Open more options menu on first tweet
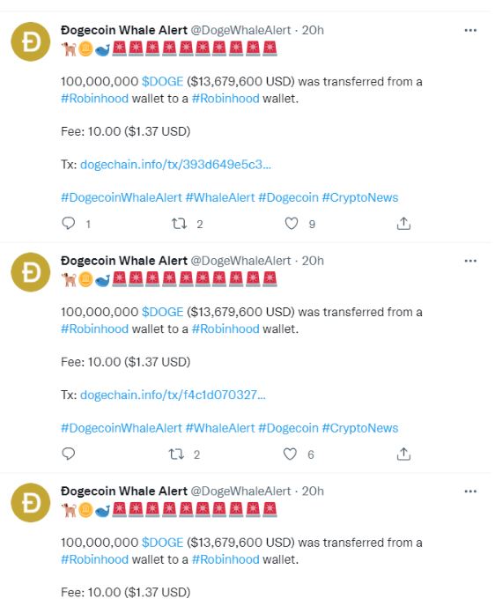Screen dimensions: 495x606 point(470,30)
